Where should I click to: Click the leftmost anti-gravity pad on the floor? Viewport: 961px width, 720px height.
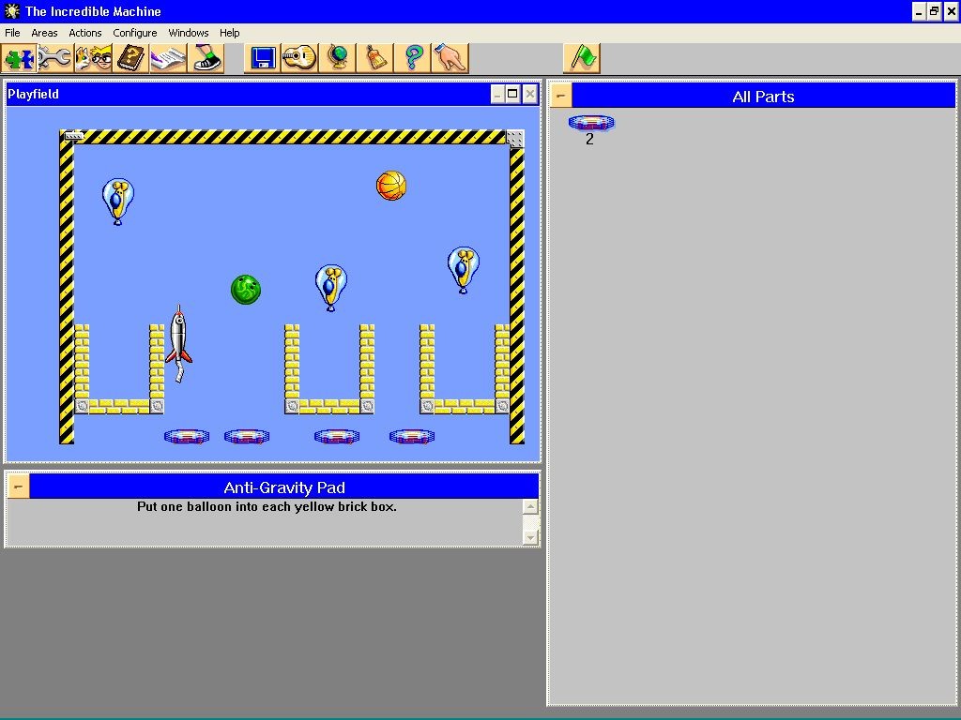[x=187, y=436]
